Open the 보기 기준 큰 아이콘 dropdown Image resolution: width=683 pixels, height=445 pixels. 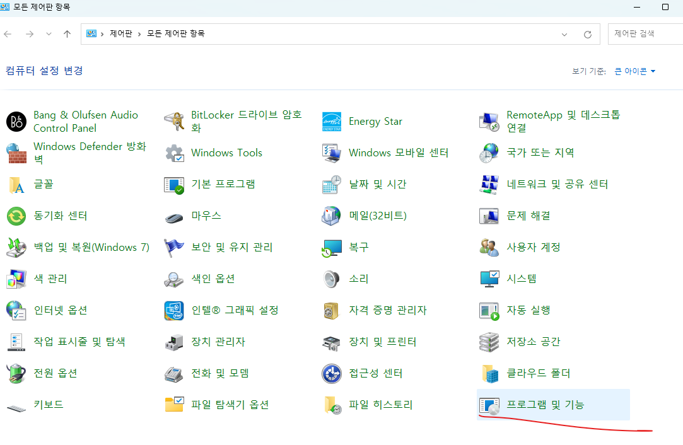coord(634,71)
